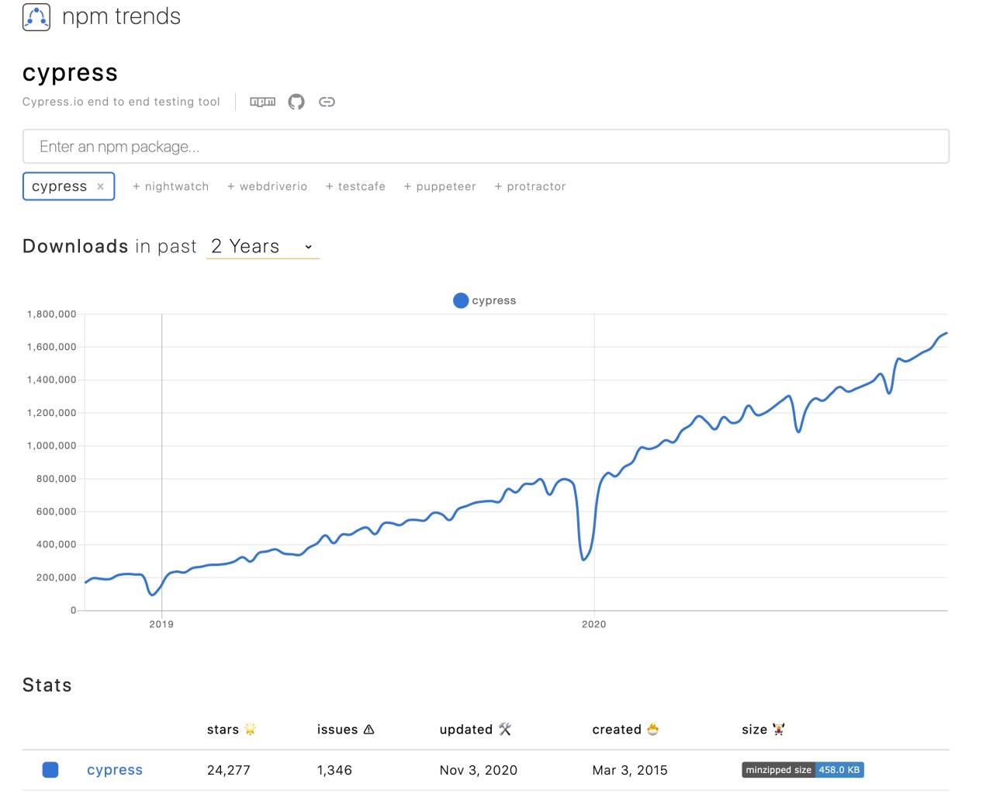Click the blue cypress color swatch in Stats
This screenshot has height=801, width=993.
pos(50,770)
